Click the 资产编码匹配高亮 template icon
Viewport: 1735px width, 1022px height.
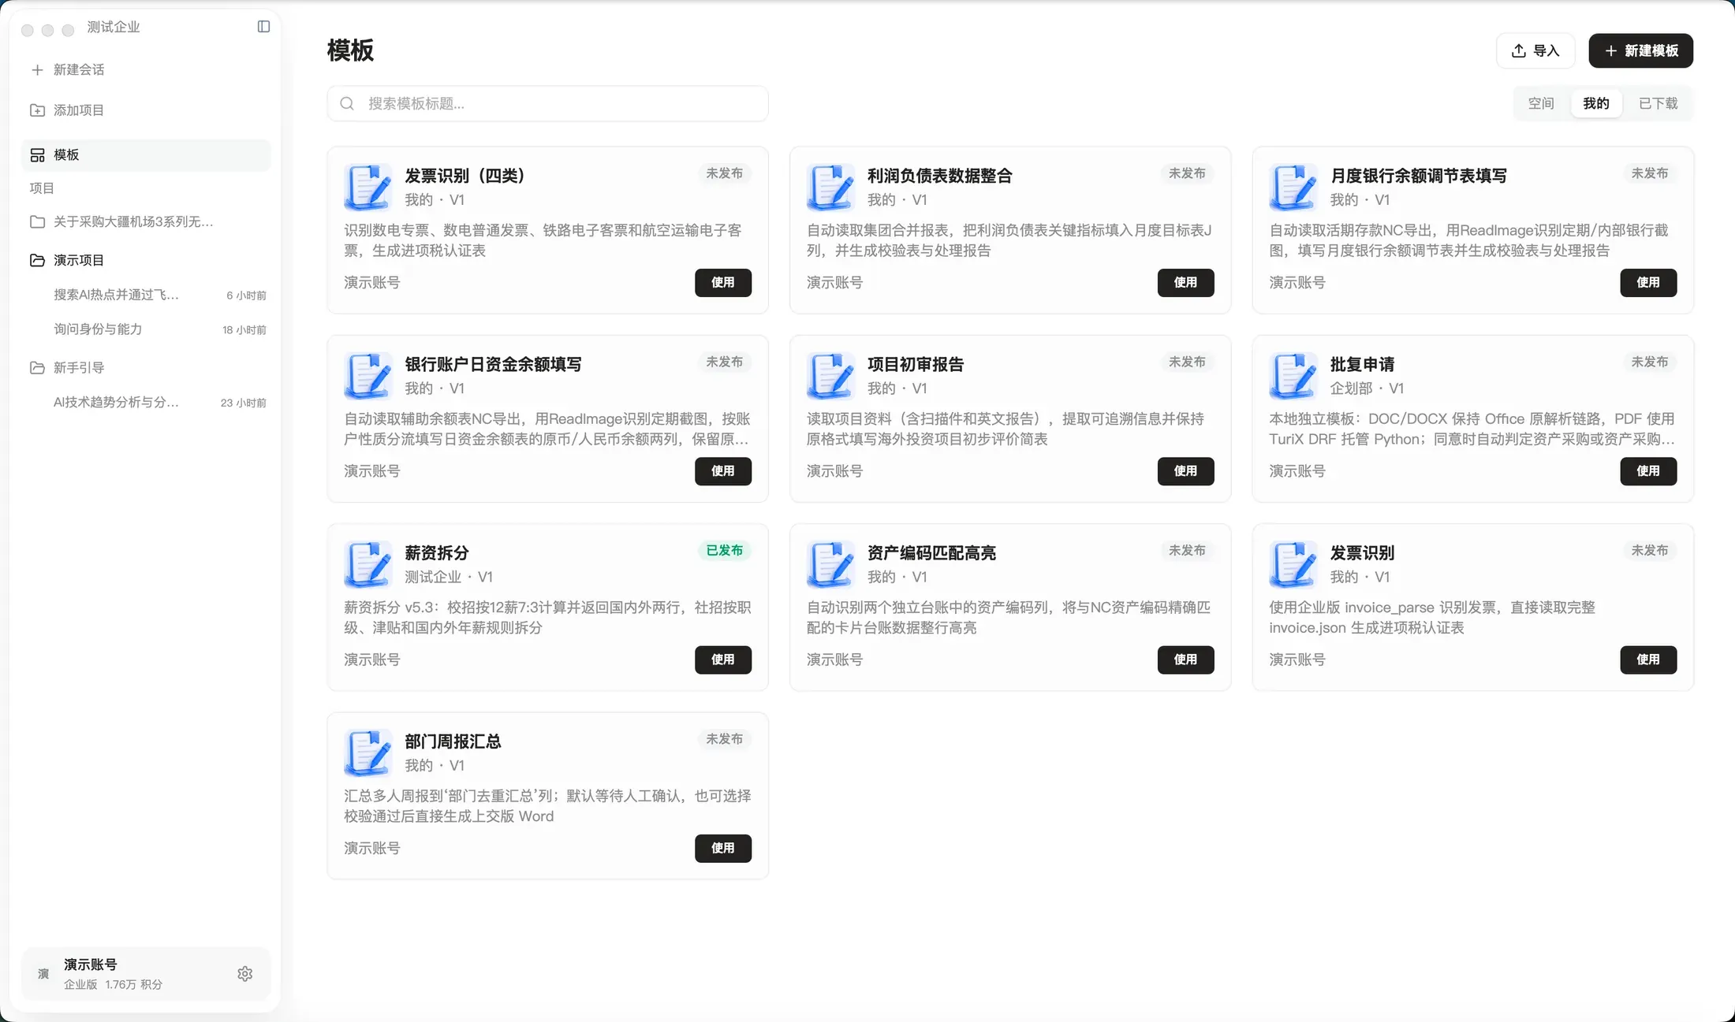pyautogui.click(x=830, y=564)
